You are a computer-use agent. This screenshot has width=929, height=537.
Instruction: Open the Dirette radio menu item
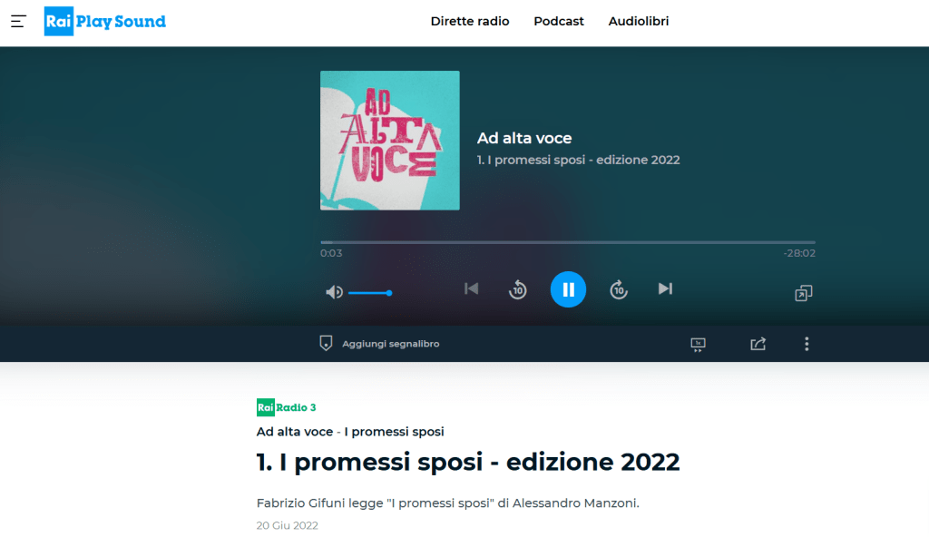470,22
